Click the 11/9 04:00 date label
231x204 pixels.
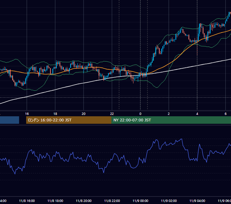(197, 201)
